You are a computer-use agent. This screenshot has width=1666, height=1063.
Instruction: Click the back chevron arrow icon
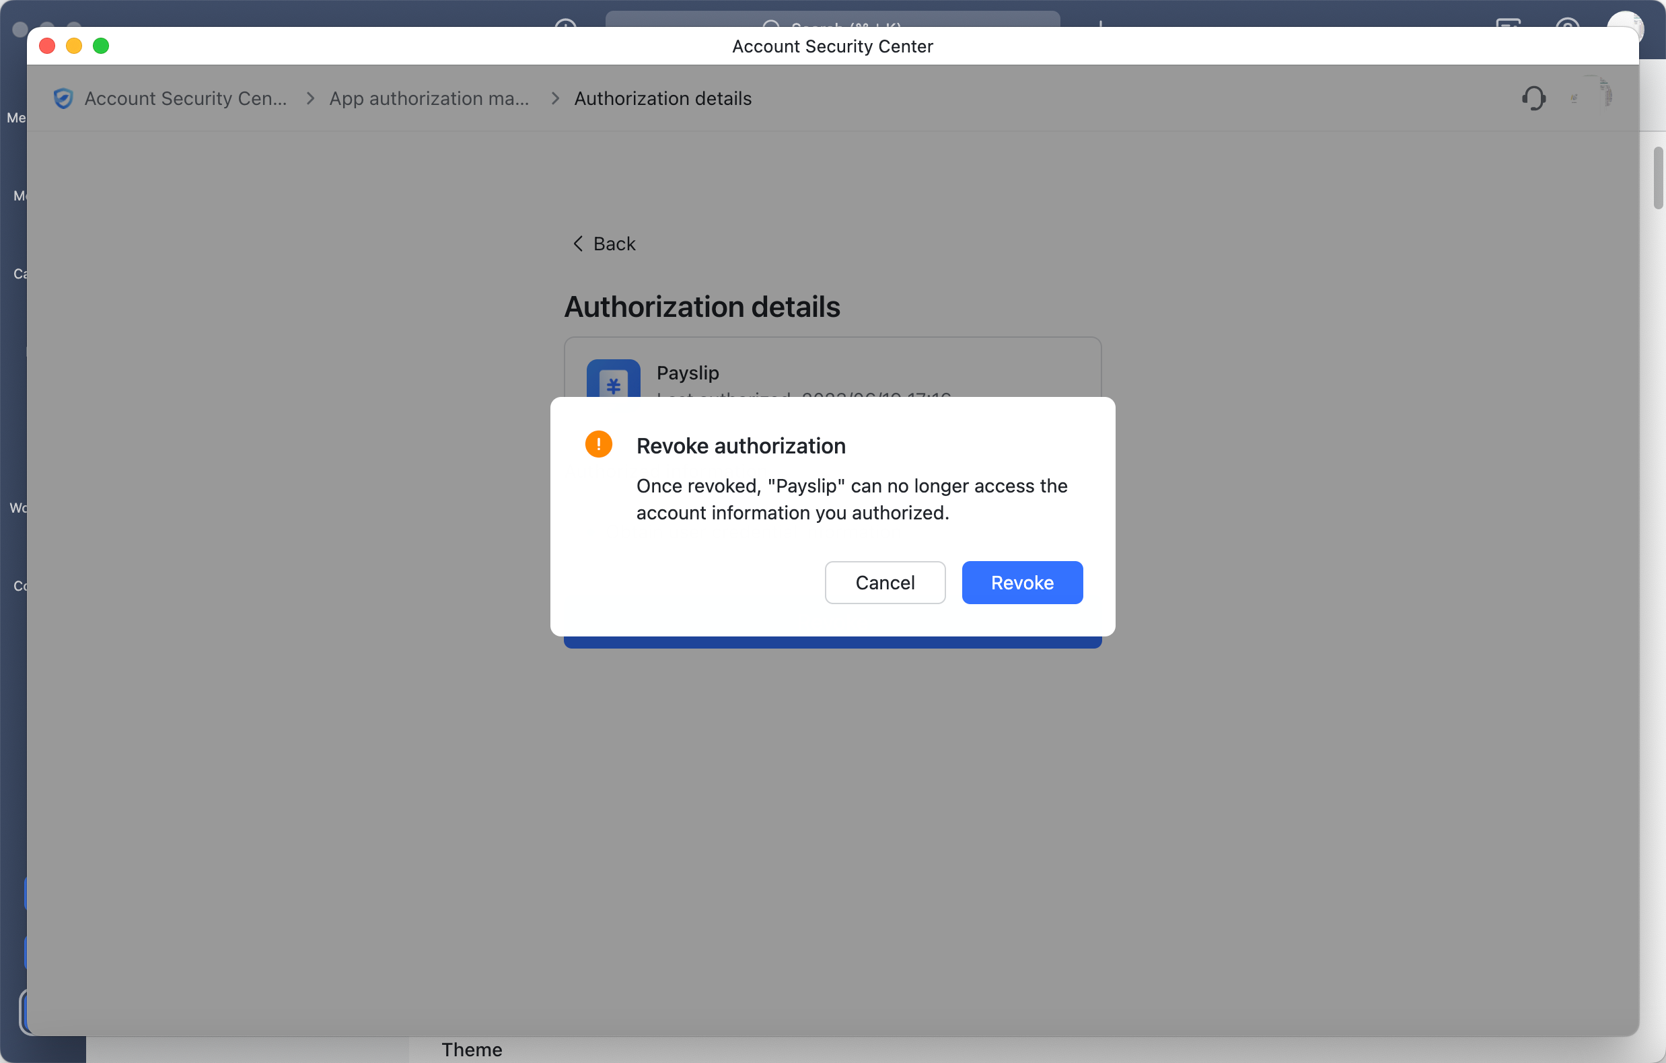click(579, 244)
